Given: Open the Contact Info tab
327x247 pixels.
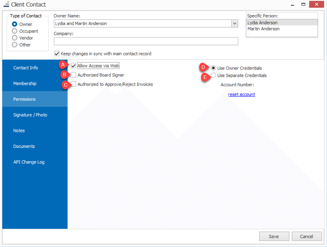Looking at the screenshot, I should pyautogui.click(x=35, y=68).
